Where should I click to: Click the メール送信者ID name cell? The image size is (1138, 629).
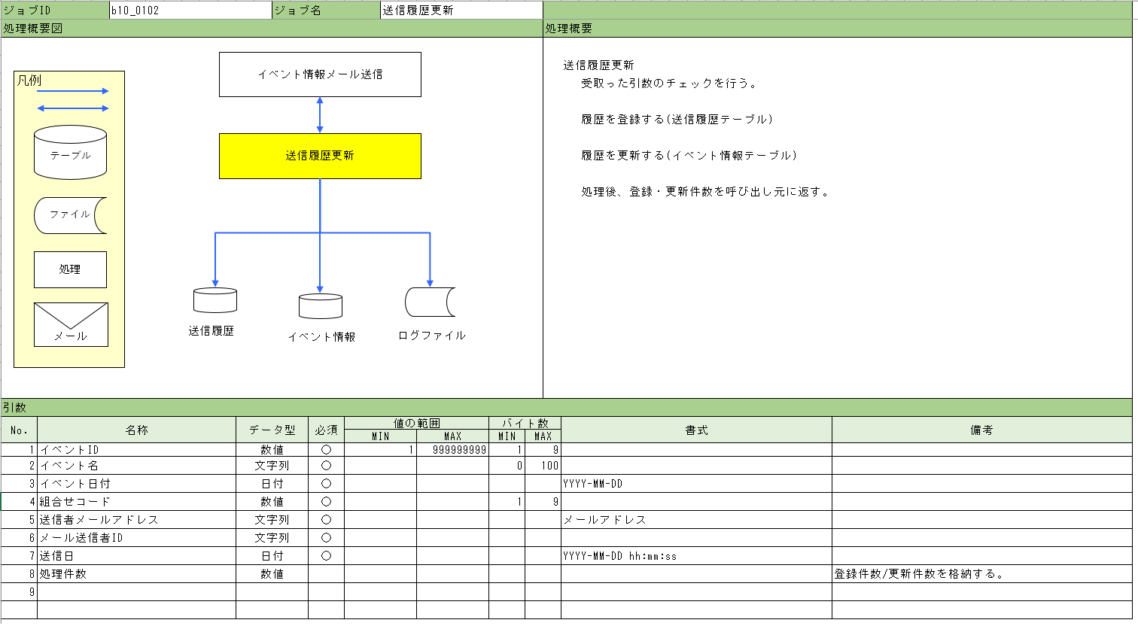[x=137, y=538]
